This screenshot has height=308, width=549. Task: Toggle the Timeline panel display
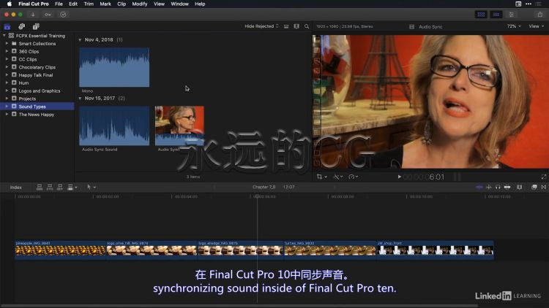pyautogui.click(x=496, y=15)
